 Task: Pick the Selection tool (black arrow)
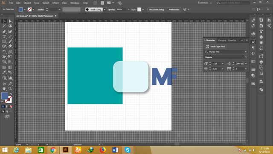click(4, 21)
